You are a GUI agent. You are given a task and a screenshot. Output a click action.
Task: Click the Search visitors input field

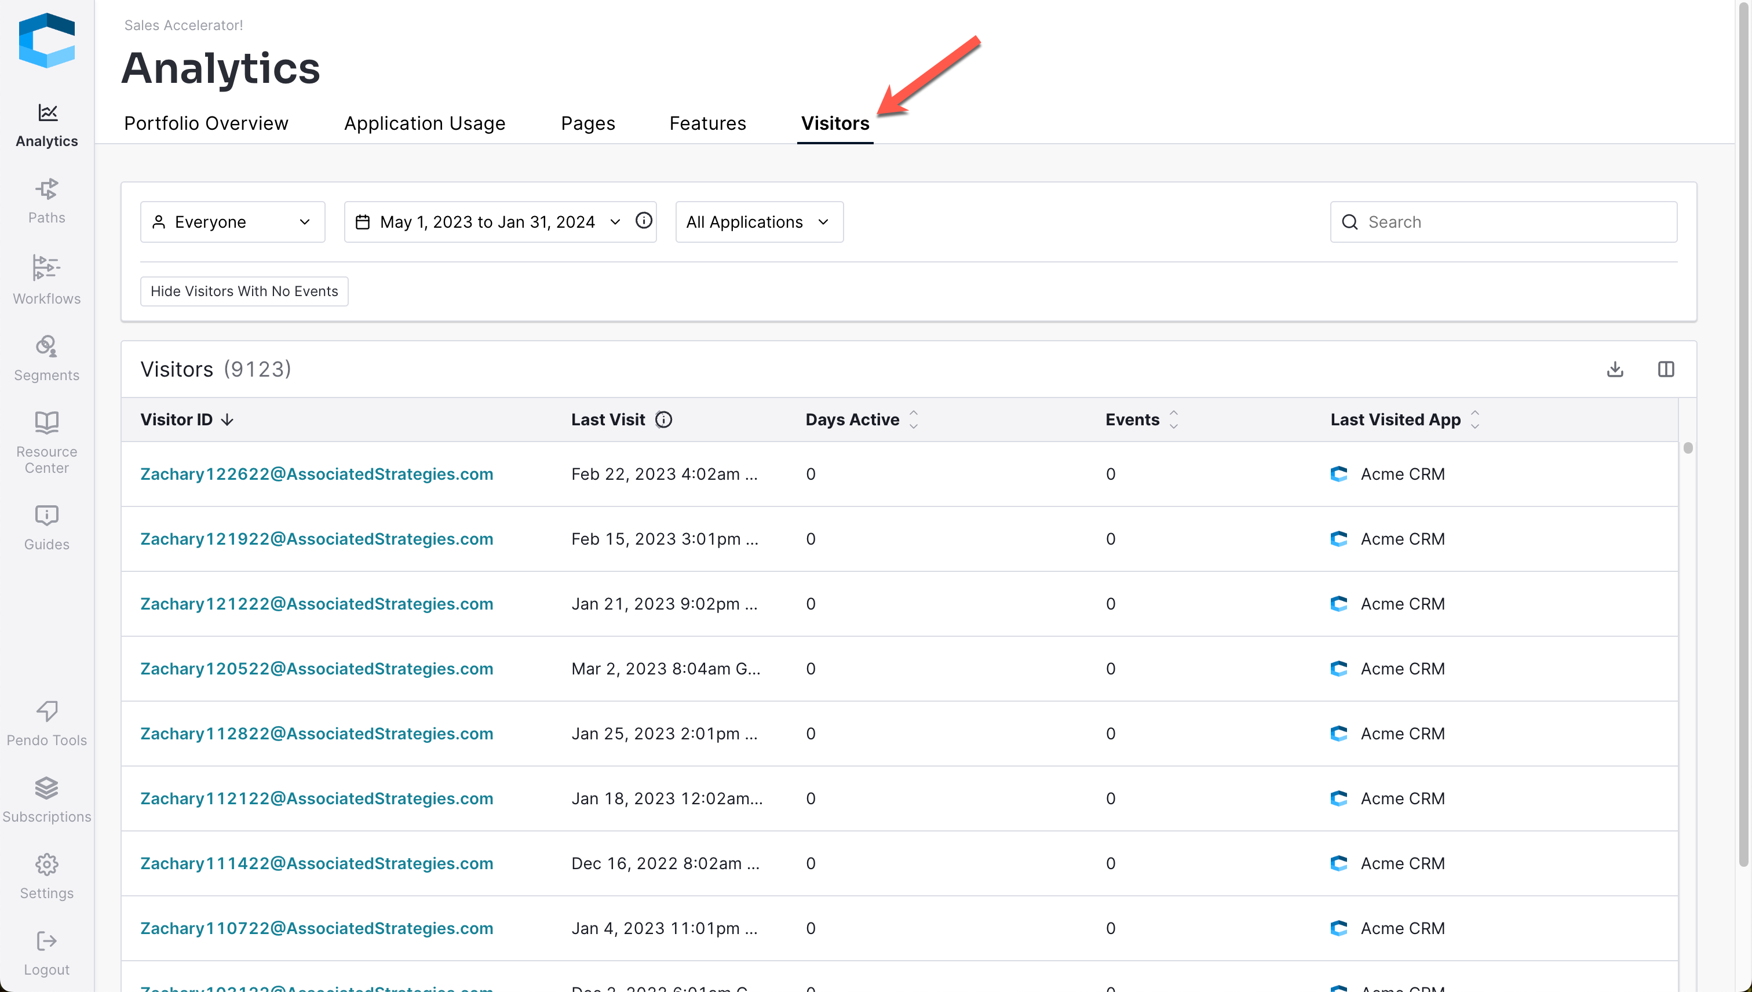click(x=1503, y=222)
